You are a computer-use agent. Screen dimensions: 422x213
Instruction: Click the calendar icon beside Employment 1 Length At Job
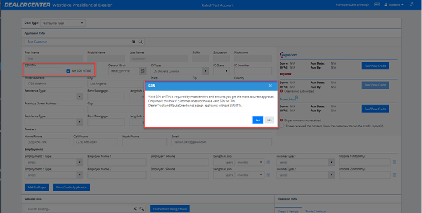coord(268,163)
